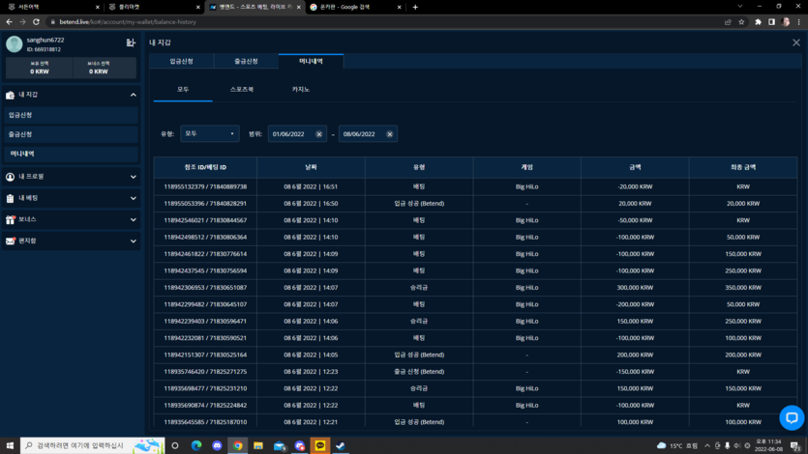
Task: Expand the 내 베팅 section chevron
Action: (133, 198)
